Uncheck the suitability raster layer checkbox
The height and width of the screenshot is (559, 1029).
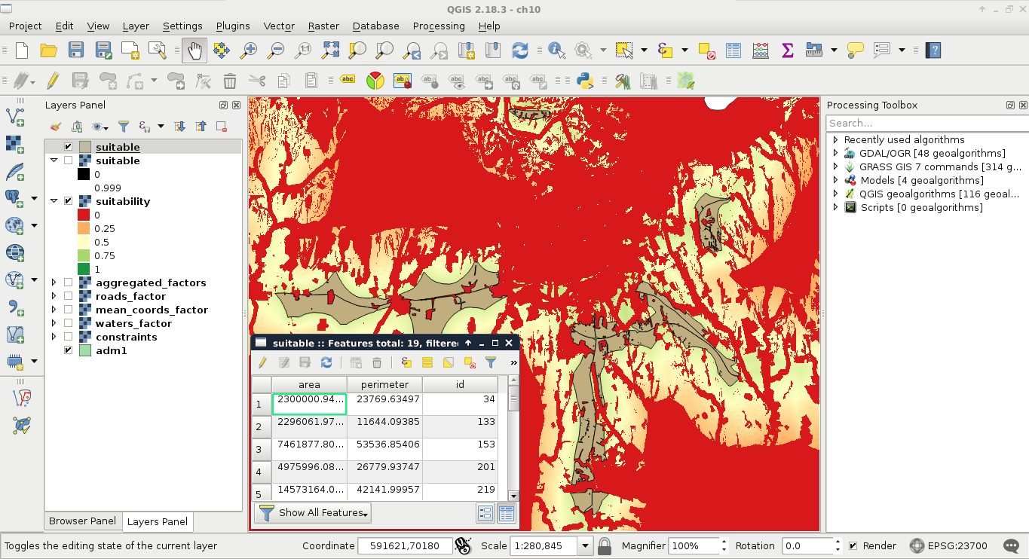(69, 201)
